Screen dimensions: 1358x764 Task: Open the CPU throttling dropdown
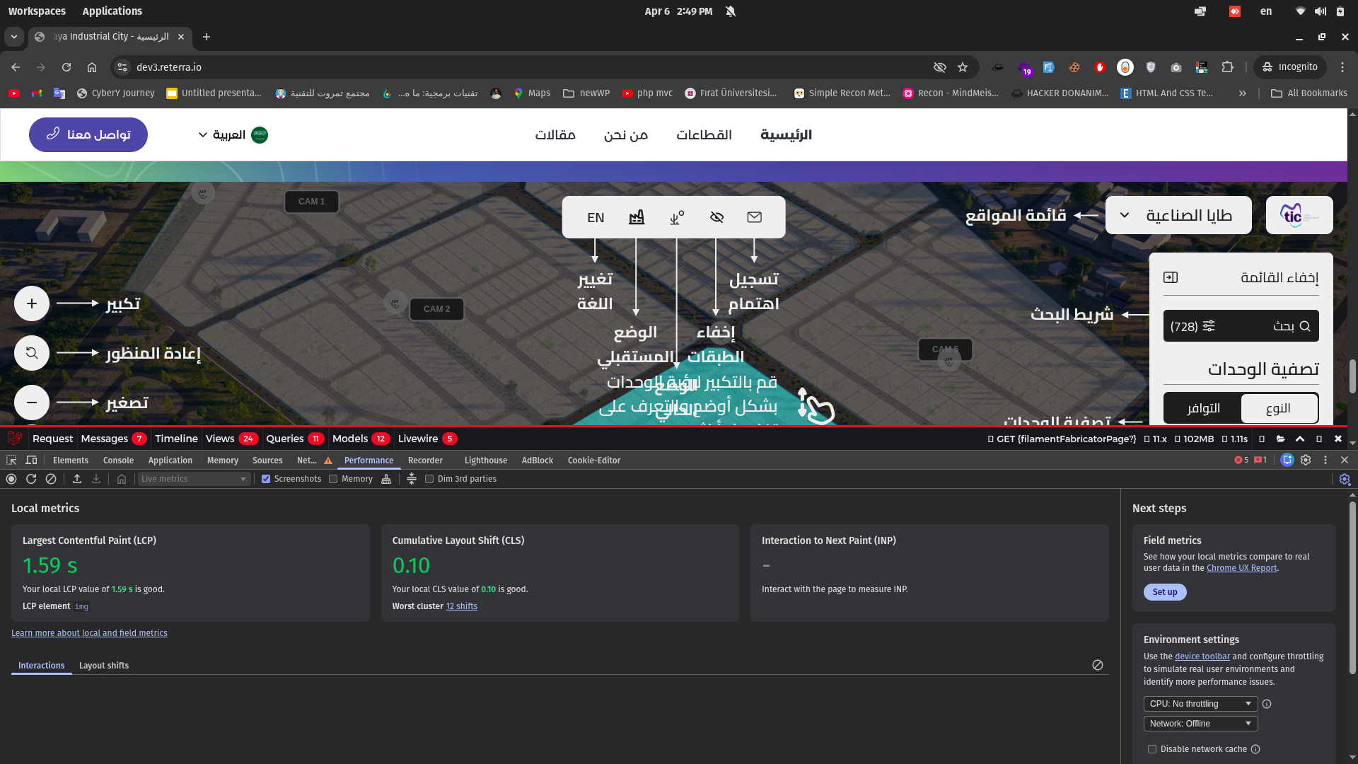pos(1200,704)
